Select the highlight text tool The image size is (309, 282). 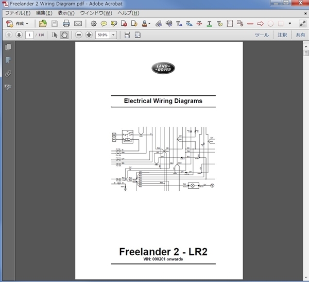point(114,24)
